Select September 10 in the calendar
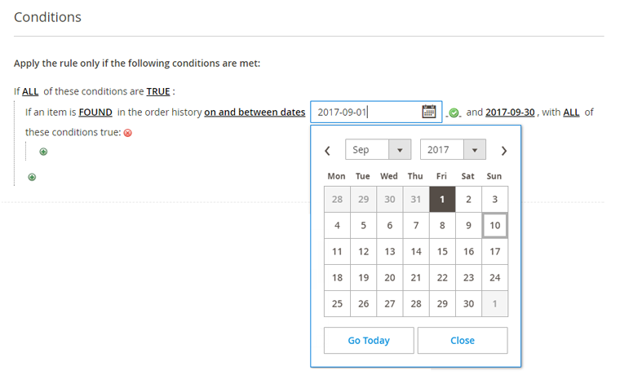The image size is (620, 375). pyautogui.click(x=494, y=225)
